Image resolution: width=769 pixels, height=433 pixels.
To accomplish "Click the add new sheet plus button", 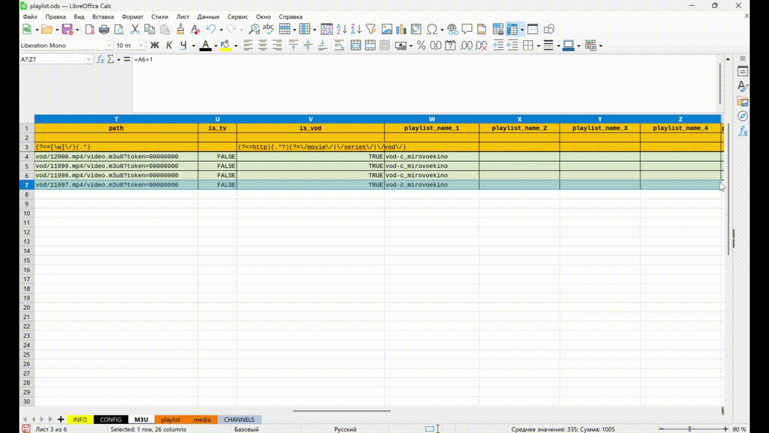I will 61,419.
